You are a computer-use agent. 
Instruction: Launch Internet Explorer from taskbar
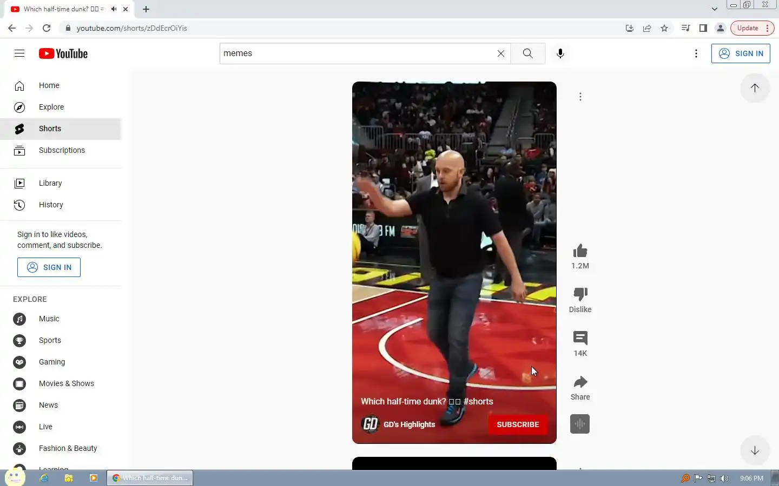44,478
